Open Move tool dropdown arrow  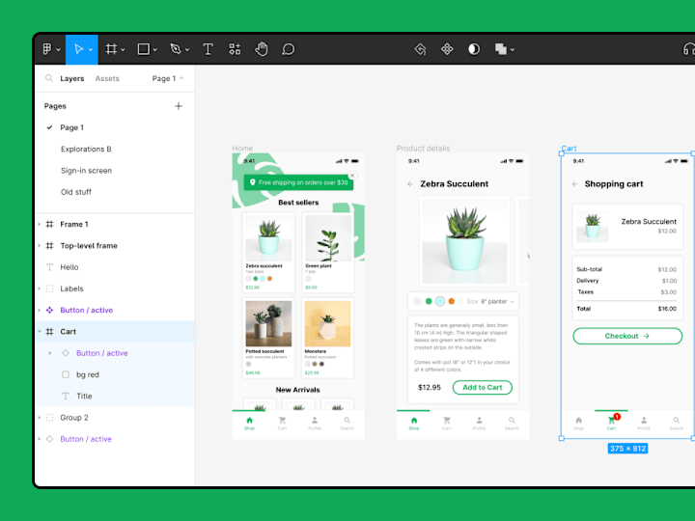tap(91, 49)
